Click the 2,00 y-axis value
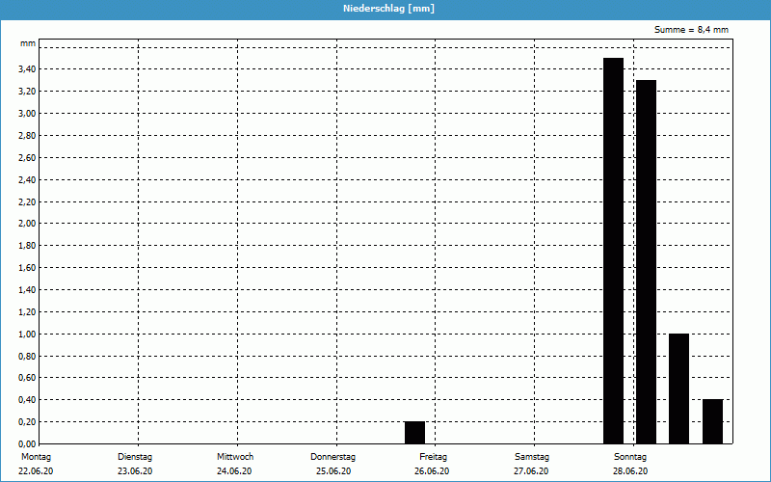 point(27,224)
